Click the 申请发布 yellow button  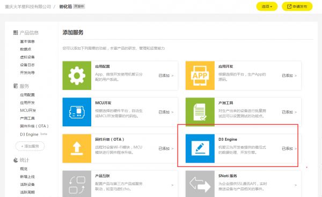pos(297,6)
